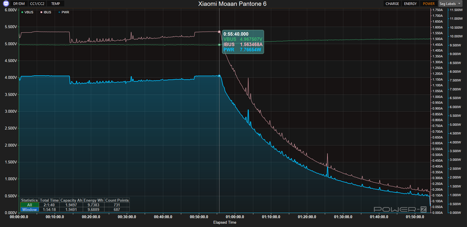Viewport: 467px width, 227px height.
Task: Click the Statistics column header
Action: (x=29, y=200)
